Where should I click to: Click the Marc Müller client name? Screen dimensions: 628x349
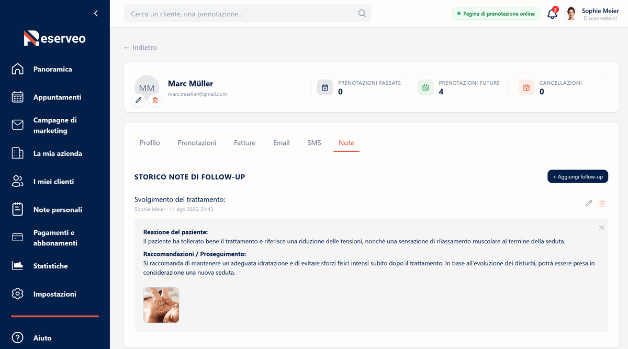(x=190, y=84)
